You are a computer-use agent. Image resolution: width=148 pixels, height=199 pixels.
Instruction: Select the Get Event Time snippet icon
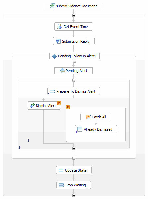pos(59,27)
